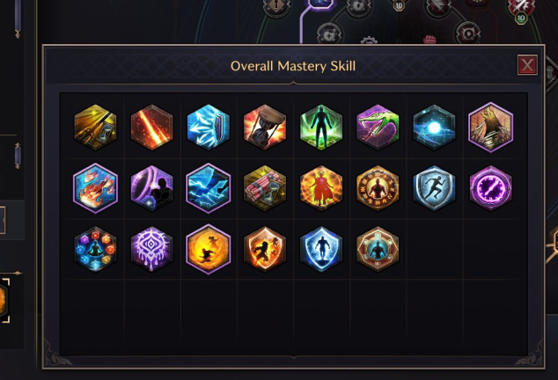Click the green glowing humanoid skill
Viewport: 558px width, 380px height.
click(x=321, y=128)
